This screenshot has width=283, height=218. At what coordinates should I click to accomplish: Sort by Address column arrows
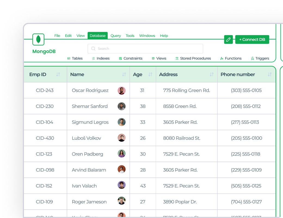(212, 74)
